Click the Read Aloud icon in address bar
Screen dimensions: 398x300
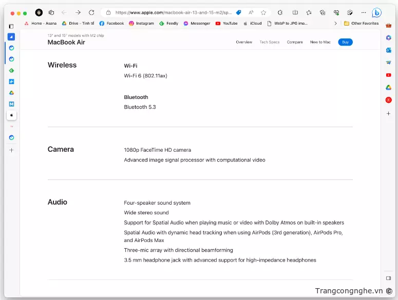tap(251, 12)
